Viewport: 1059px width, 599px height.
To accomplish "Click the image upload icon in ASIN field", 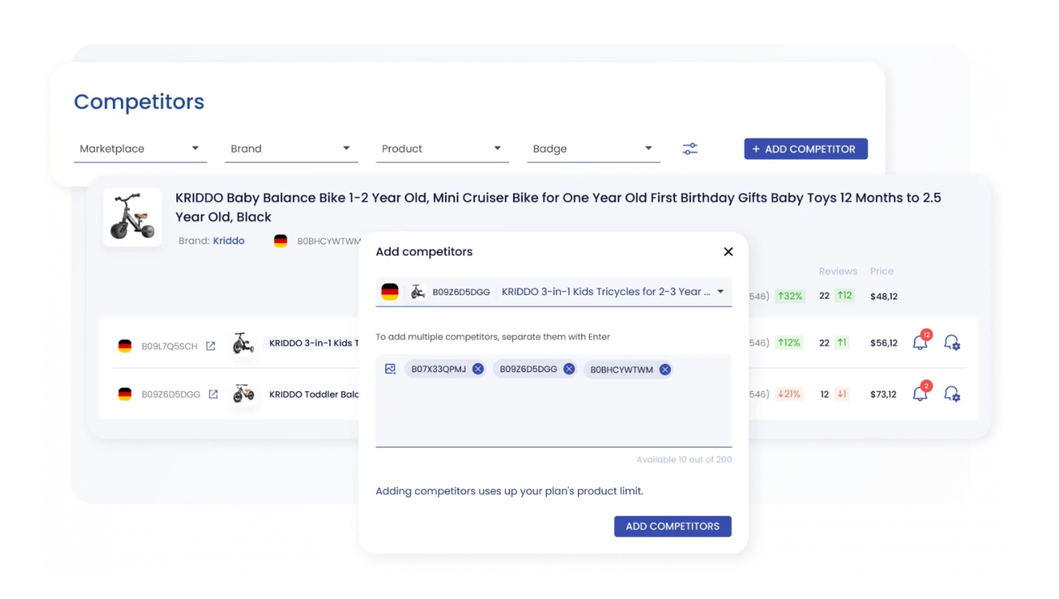I will coord(390,369).
